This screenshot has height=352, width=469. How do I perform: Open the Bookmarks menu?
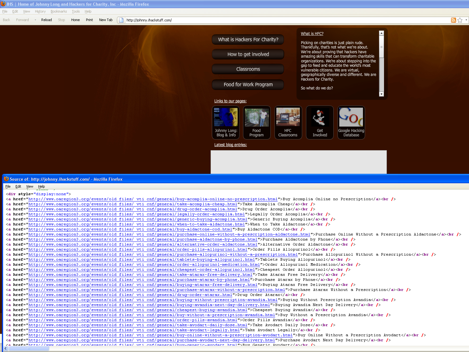coord(59,11)
